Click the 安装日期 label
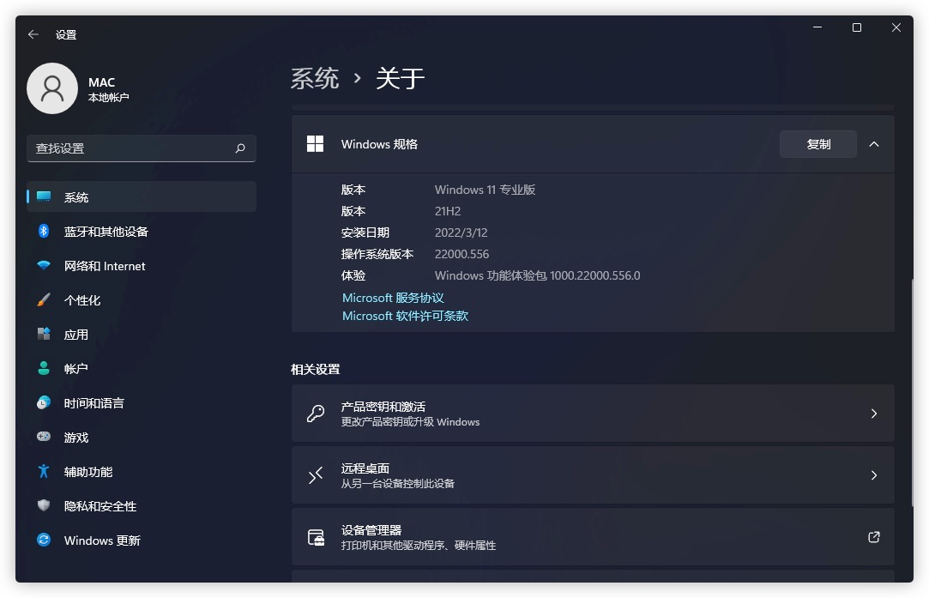 [x=365, y=233]
